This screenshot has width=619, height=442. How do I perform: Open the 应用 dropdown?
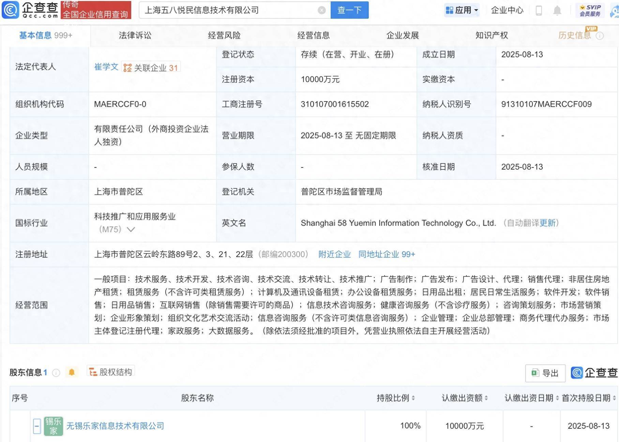[461, 10]
